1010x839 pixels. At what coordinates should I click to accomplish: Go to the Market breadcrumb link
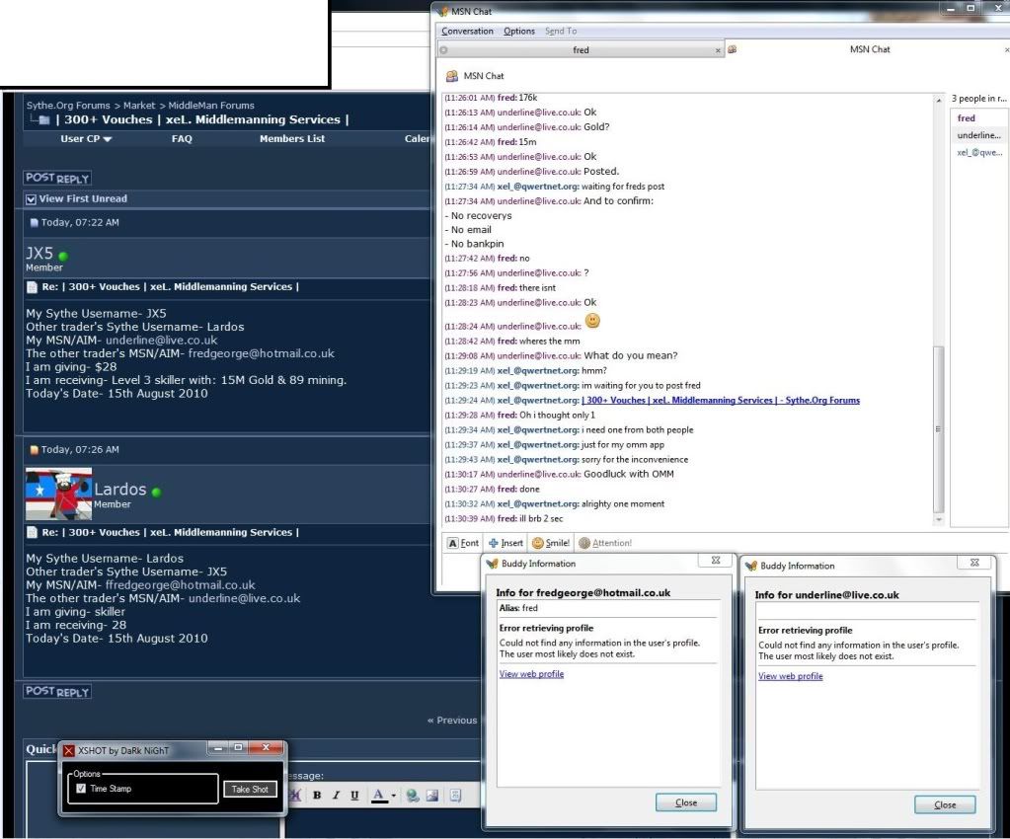(139, 105)
